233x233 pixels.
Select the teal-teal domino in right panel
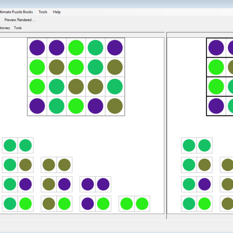click(196, 145)
